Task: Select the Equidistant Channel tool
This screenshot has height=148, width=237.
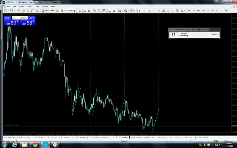Action: pos(163,11)
